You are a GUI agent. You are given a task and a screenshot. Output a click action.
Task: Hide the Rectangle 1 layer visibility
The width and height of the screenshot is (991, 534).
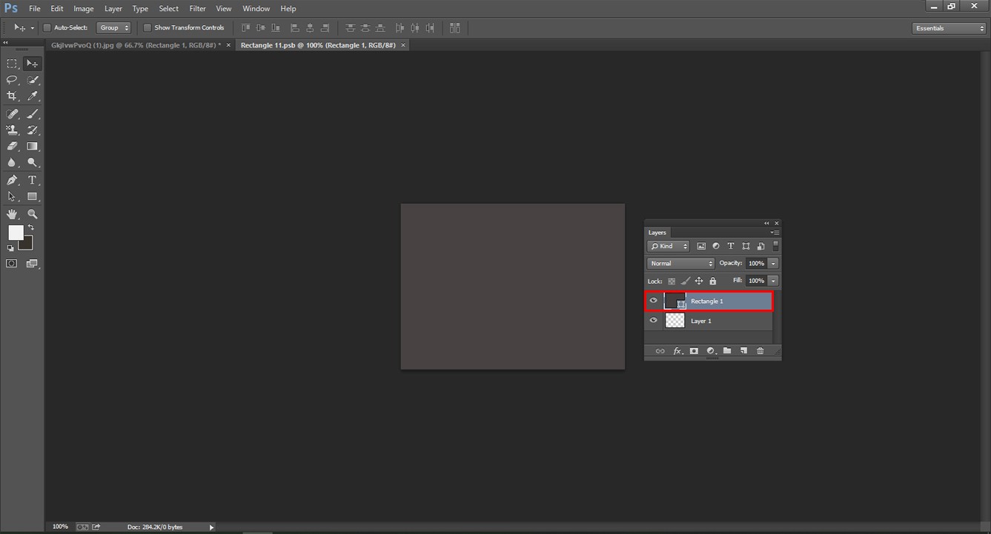(653, 301)
